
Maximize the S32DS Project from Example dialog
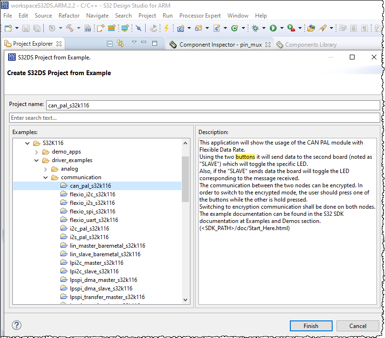click(x=352, y=57)
